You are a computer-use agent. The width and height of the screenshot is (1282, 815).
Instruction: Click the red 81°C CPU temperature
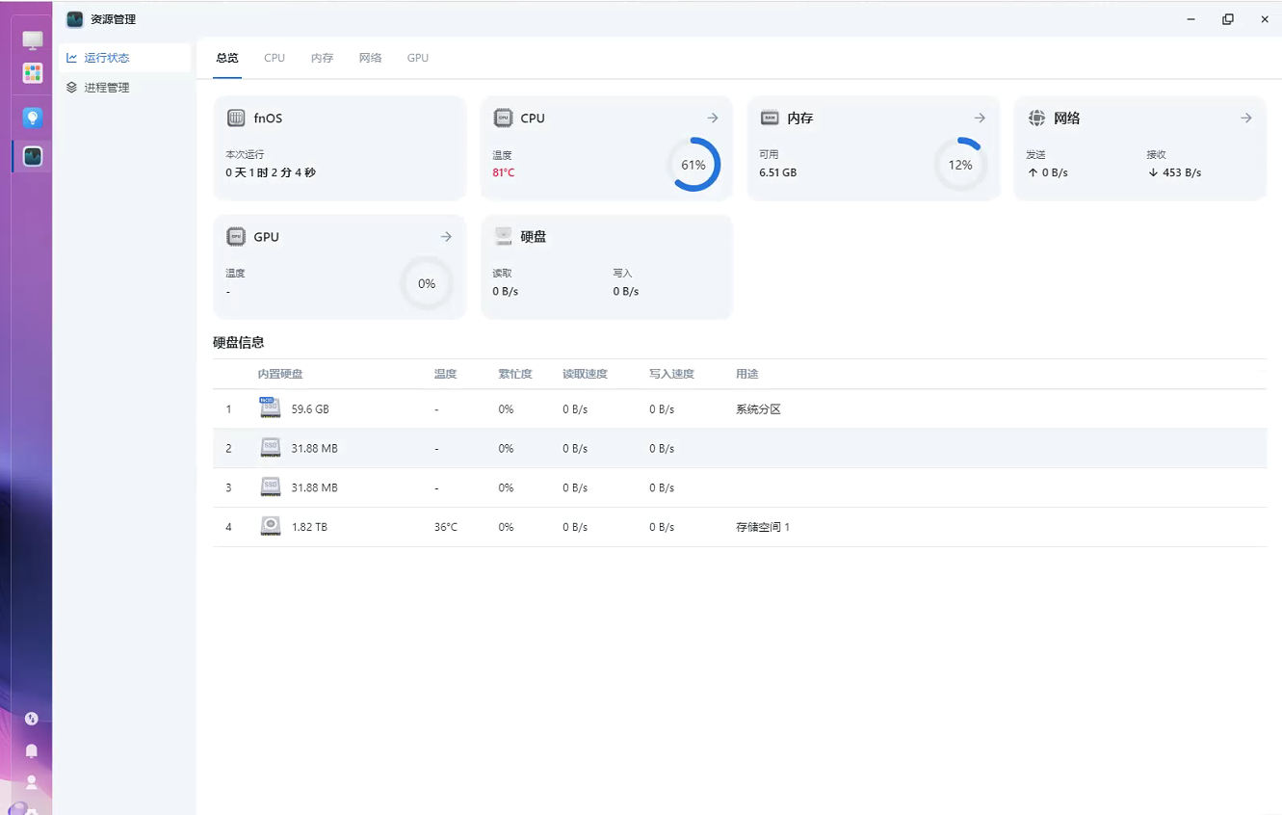[x=504, y=173]
